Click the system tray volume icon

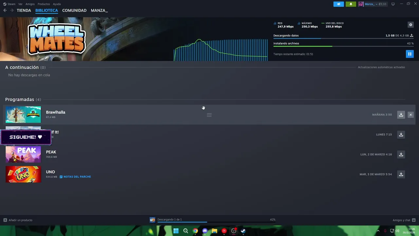click(397, 231)
